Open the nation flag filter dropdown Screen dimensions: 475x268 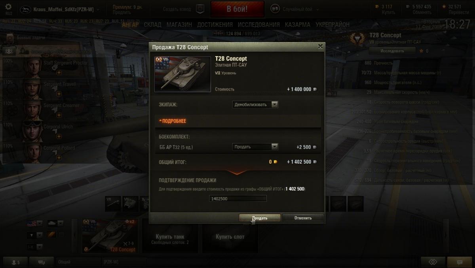(34, 223)
